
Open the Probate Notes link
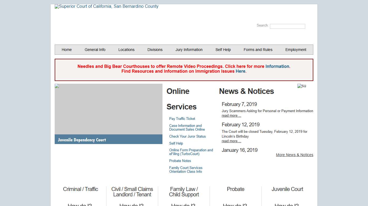pos(180,161)
